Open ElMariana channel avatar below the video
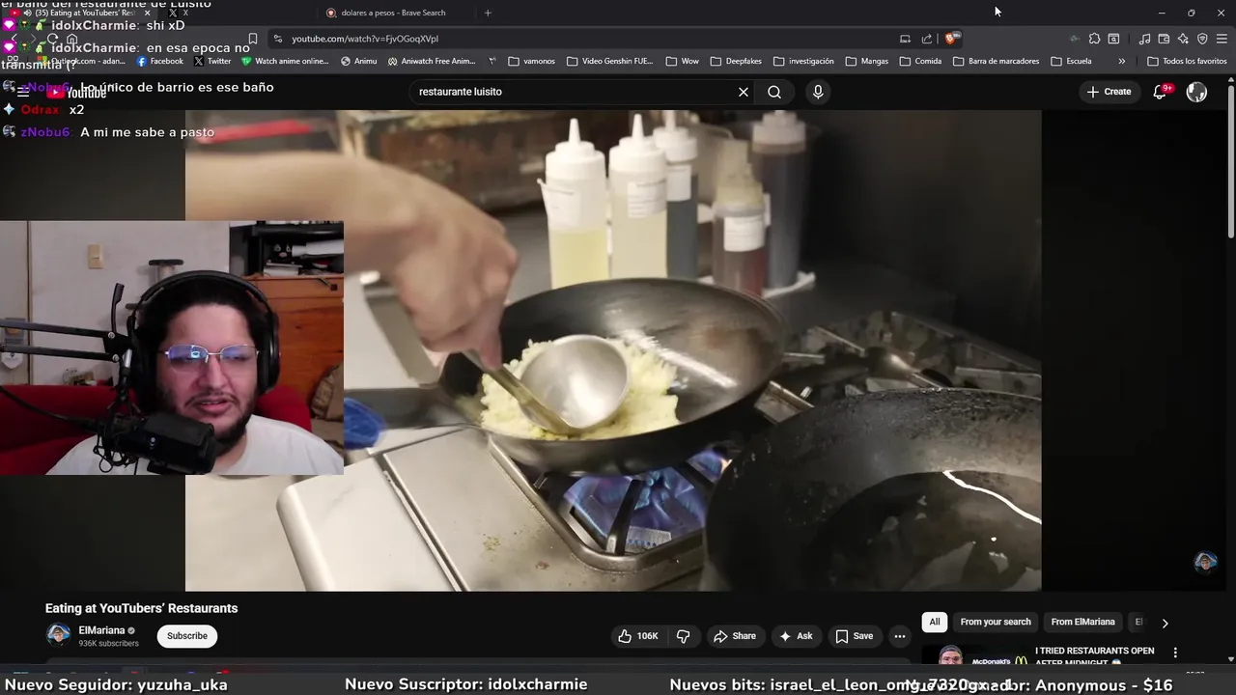Screen dimensions: 1236x695 tap(58, 635)
